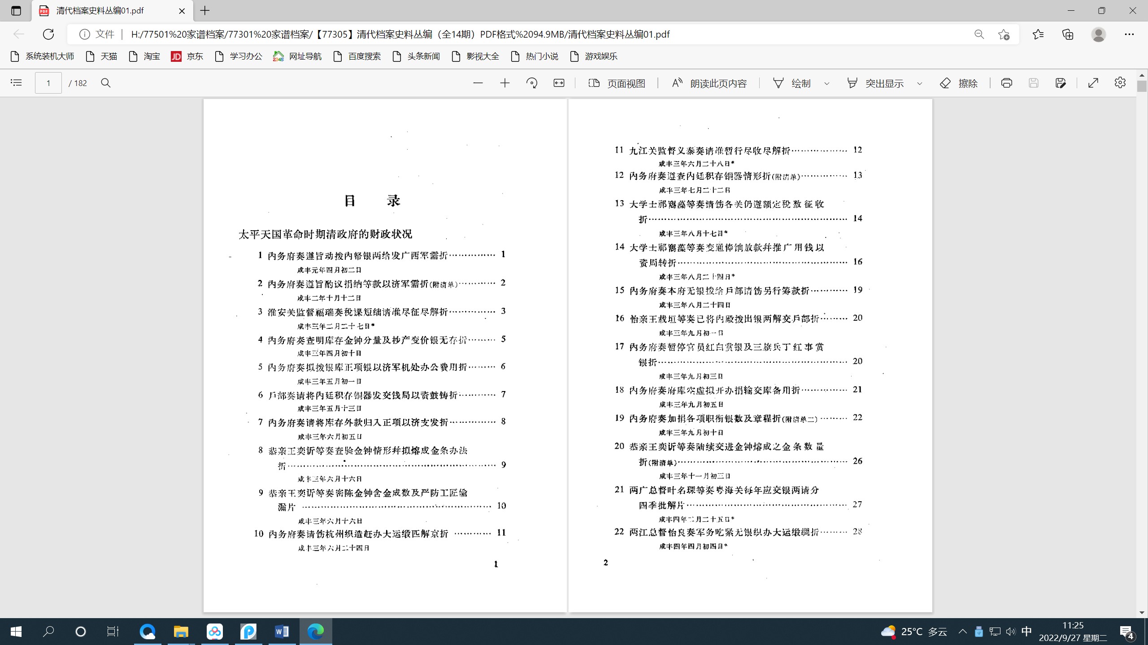Viewport: 1148px width, 645px height.
Task: Click the scrollbar down arrow
Action: coord(1142,612)
